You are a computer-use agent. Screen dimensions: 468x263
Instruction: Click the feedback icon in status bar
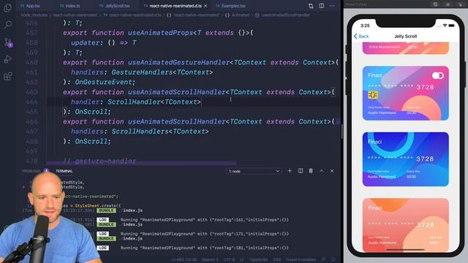click(324, 259)
